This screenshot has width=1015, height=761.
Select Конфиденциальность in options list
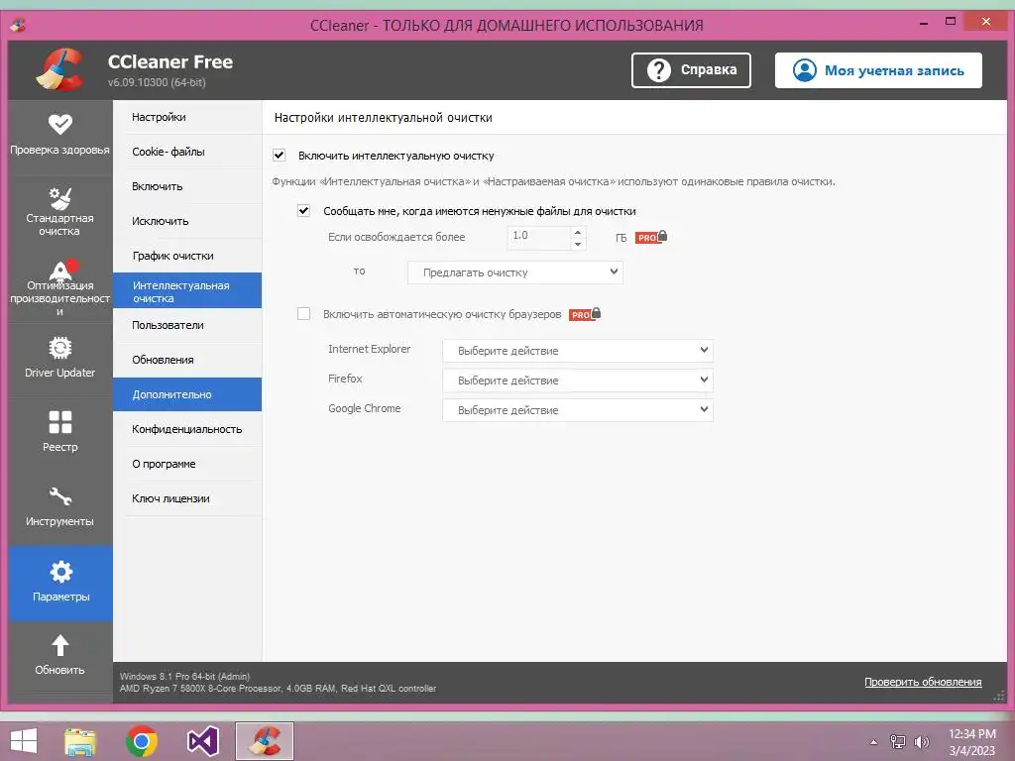point(187,429)
